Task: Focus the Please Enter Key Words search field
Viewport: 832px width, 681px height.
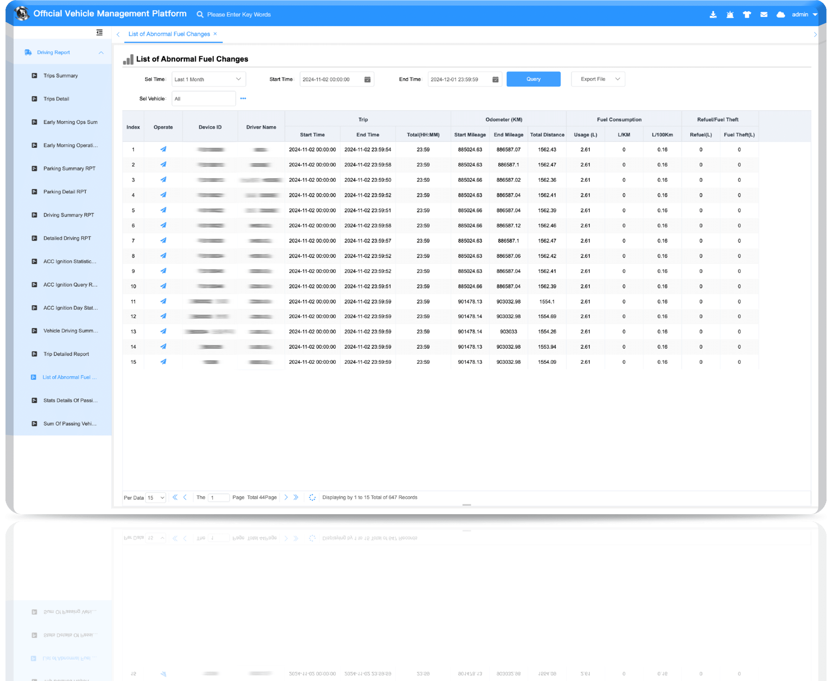Action: click(239, 15)
